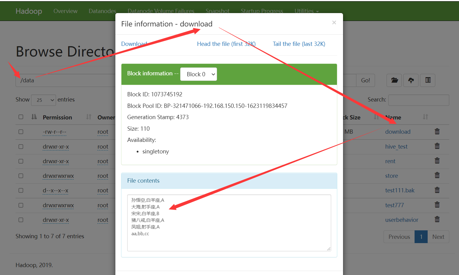
Task: Click the cut and paste list icon
Action: pos(428,80)
